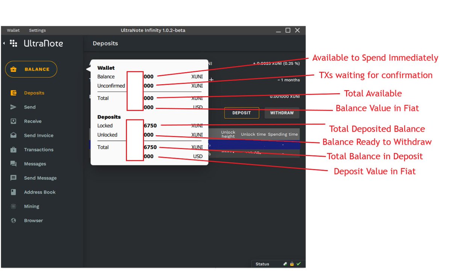Click the '~ 1 months' term value
The height and width of the screenshot is (274, 451).
tap(289, 80)
